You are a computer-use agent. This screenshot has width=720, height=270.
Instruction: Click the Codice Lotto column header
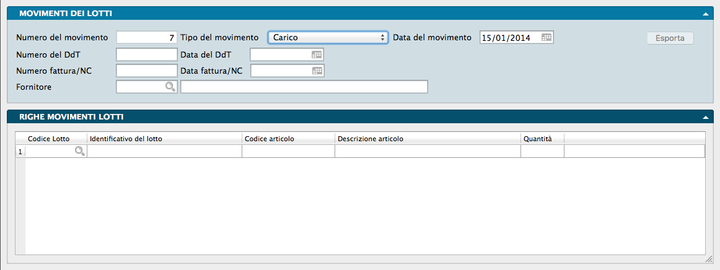49,139
